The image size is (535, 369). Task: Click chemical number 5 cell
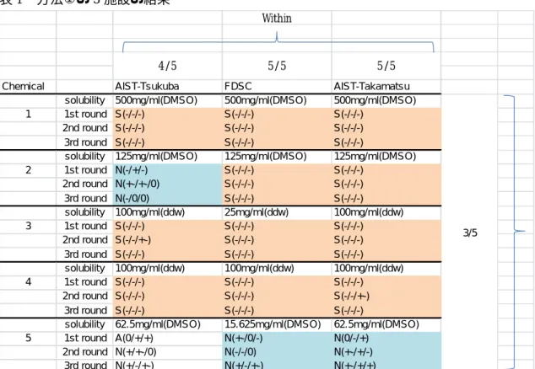[28, 338]
